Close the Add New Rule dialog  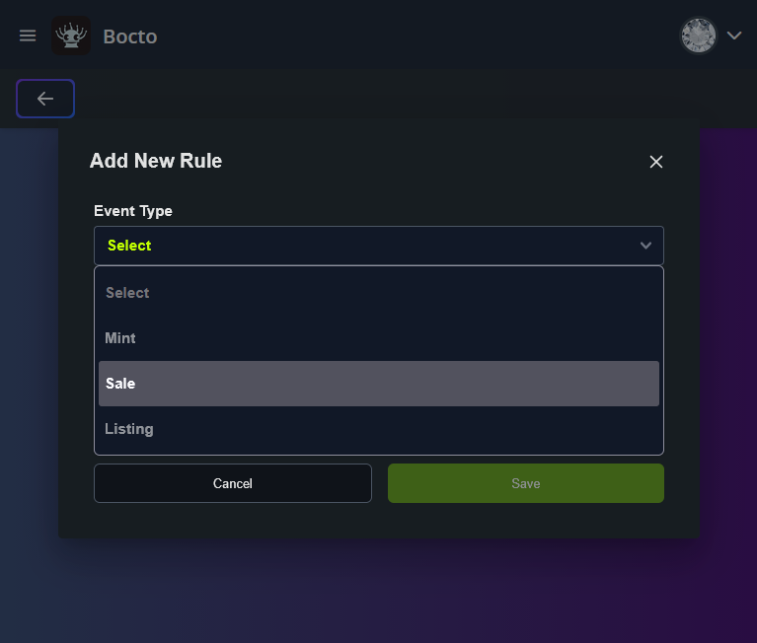pos(656,162)
